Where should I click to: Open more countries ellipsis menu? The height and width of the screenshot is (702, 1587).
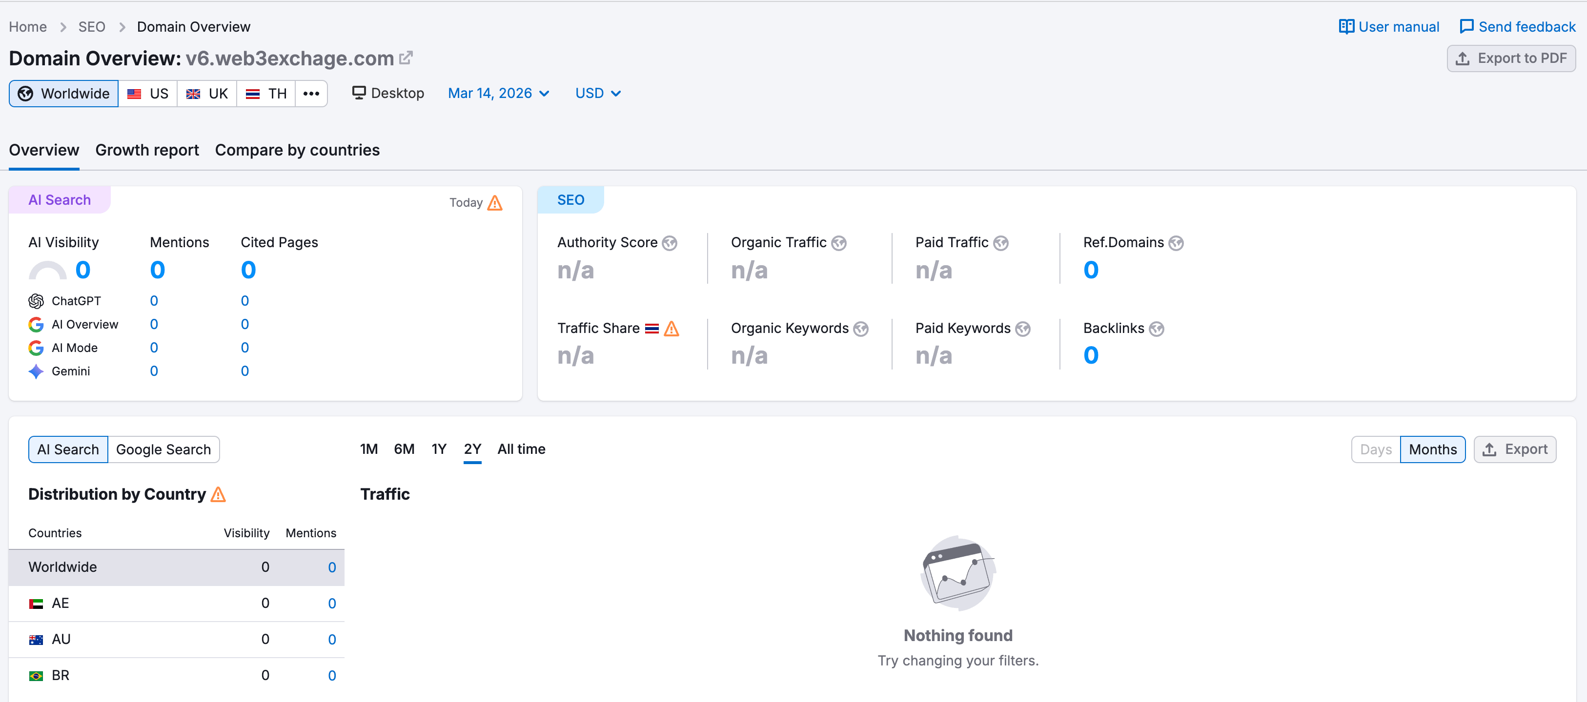(311, 94)
